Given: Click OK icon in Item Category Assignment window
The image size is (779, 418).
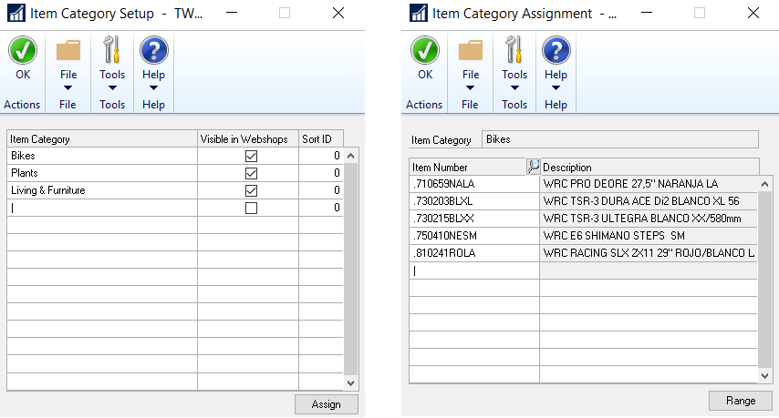Looking at the screenshot, I should [x=425, y=50].
